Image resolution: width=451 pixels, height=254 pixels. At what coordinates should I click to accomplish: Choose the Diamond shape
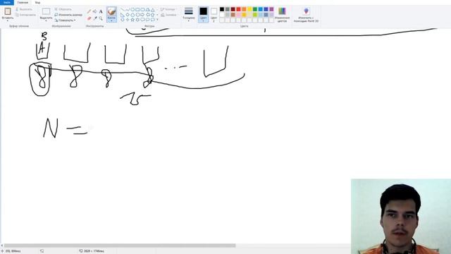[x=128, y=15]
